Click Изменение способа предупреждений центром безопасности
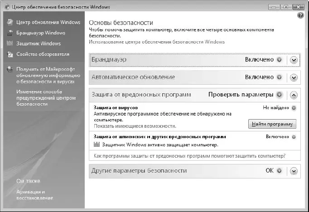309x212 pixels. click(46, 98)
